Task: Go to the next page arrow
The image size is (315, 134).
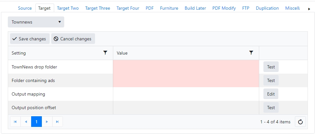Action: coord(47,122)
